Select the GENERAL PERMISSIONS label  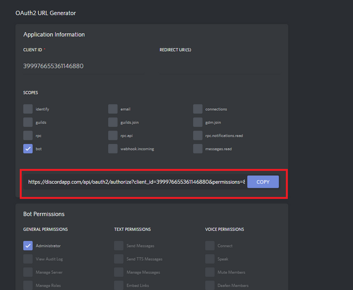(45, 229)
